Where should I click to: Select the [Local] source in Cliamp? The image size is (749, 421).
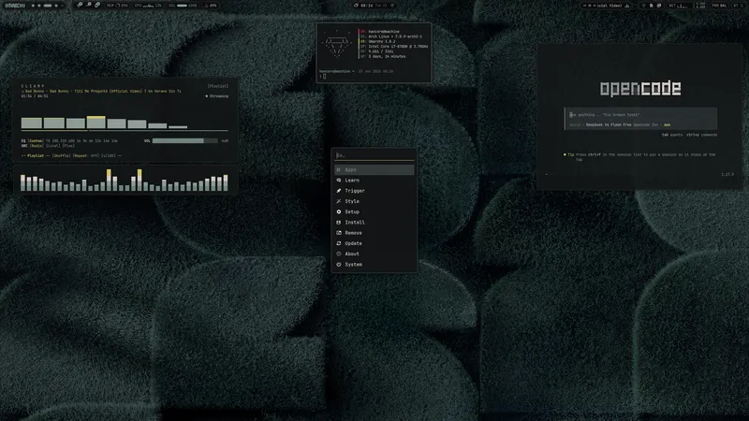(x=52, y=146)
